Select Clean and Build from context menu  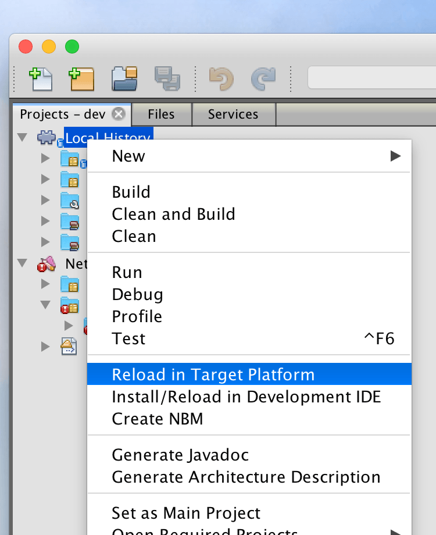173,214
